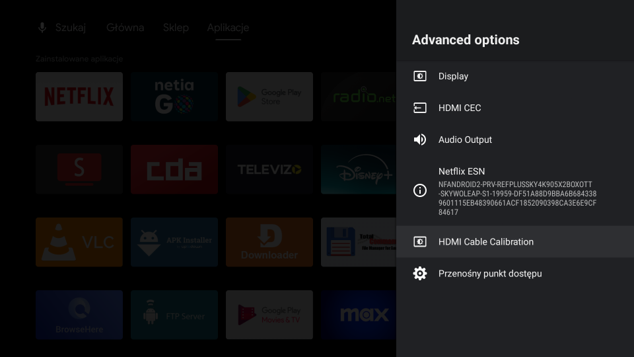Open the HDMI CEC option
This screenshot has height=357, width=634.
[x=515, y=108]
